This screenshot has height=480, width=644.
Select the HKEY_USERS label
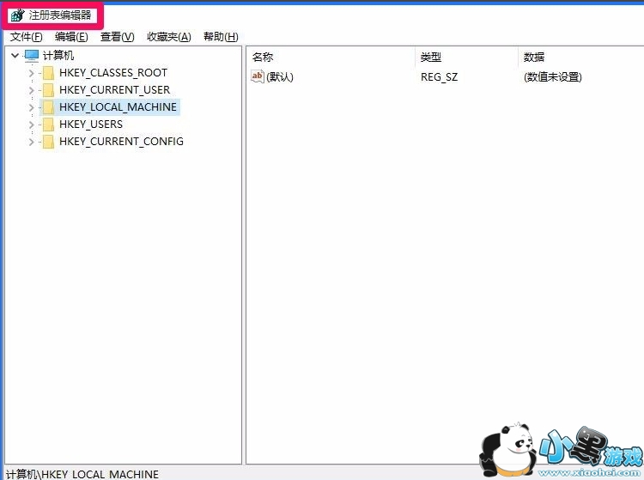[x=91, y=125]
